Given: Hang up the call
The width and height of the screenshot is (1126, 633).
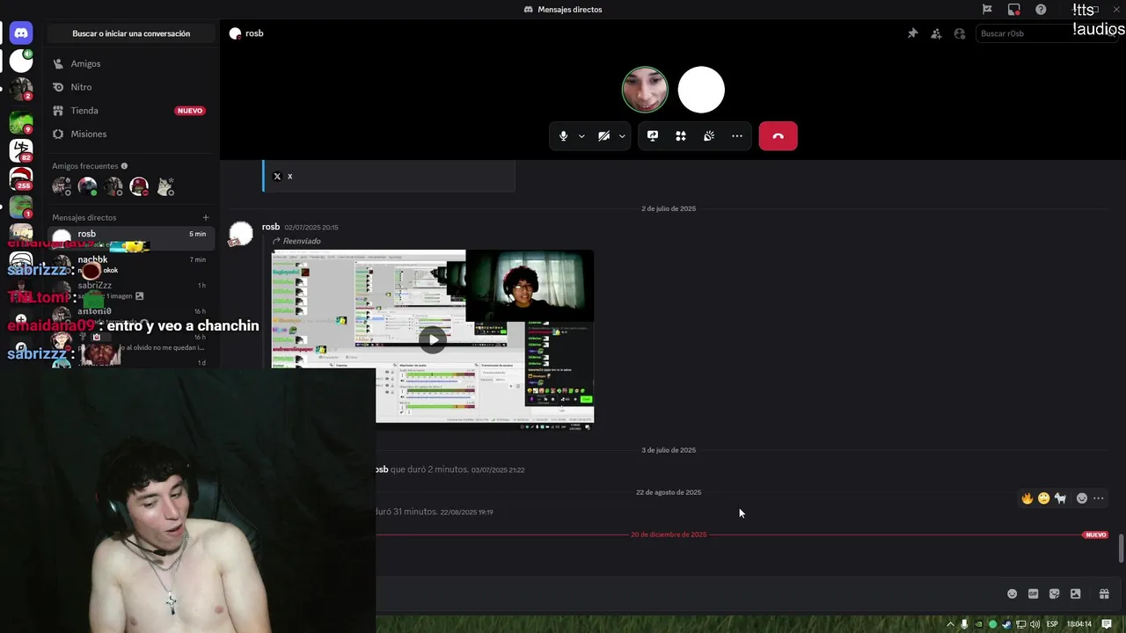Looking at the screenshot, I should (778, 136).
